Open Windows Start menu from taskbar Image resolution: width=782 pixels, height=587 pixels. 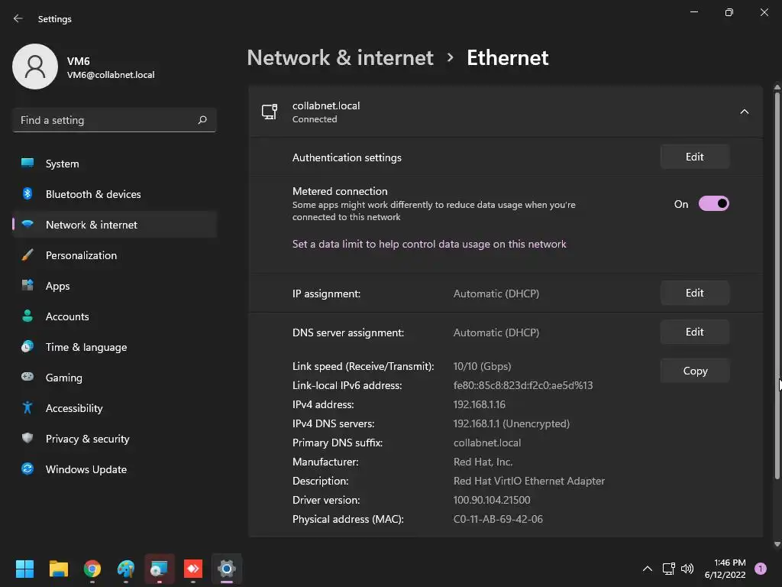[x=24, y=569]
